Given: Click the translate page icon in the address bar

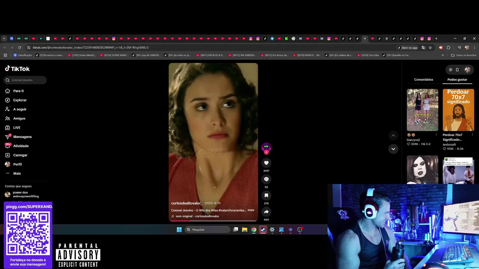Looking at the screenshot, I should 424,47.
